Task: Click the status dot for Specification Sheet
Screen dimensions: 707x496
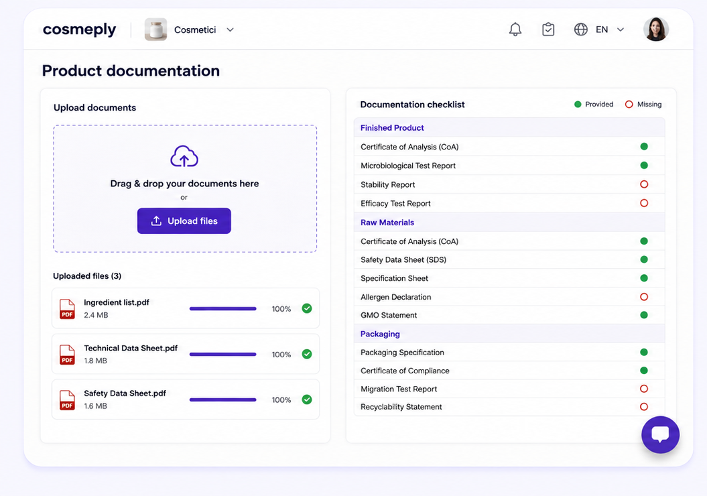Action: point(644,278)
